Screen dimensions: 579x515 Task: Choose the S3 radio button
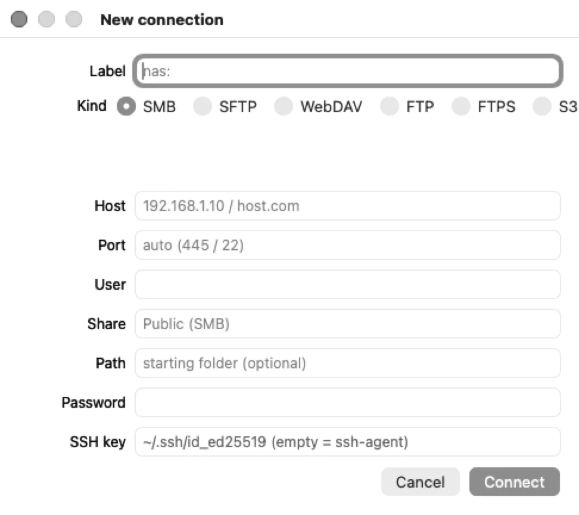541,107
